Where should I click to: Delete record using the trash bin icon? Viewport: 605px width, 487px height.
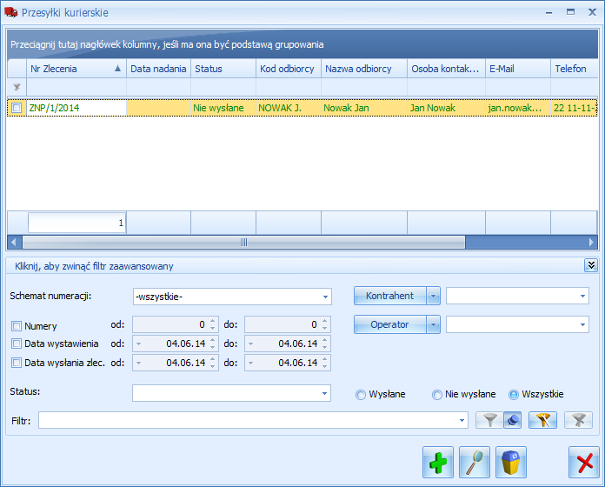point(511,463)
